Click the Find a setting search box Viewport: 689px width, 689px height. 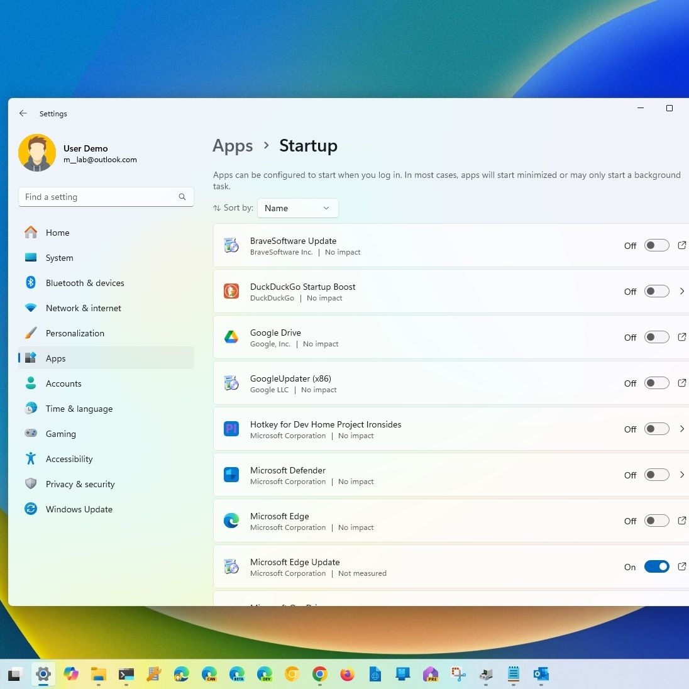click(x=106, y=197)
